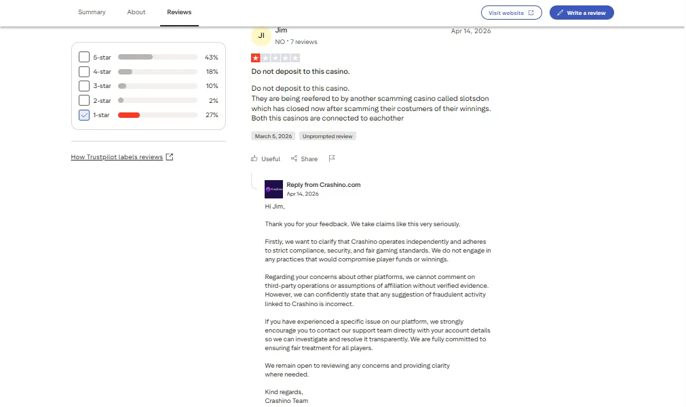686x407 pixels.
Task: Check the 3-star filter checkbox
Action: [x=84, y=86]
